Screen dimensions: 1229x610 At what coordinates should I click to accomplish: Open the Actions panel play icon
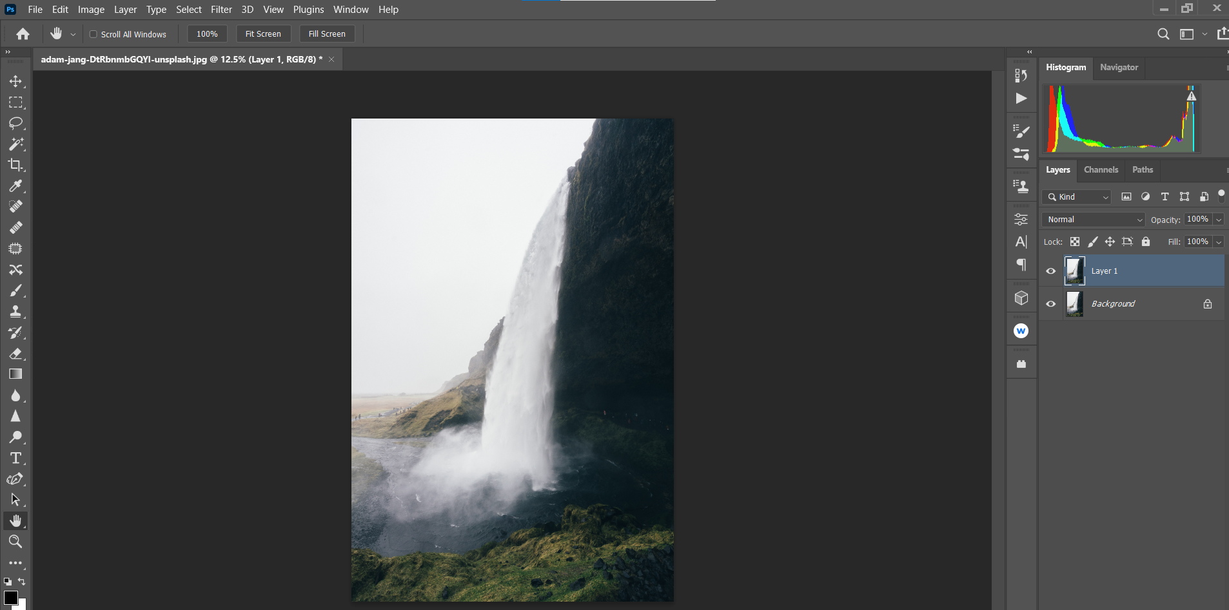[x=1021, y=98]
